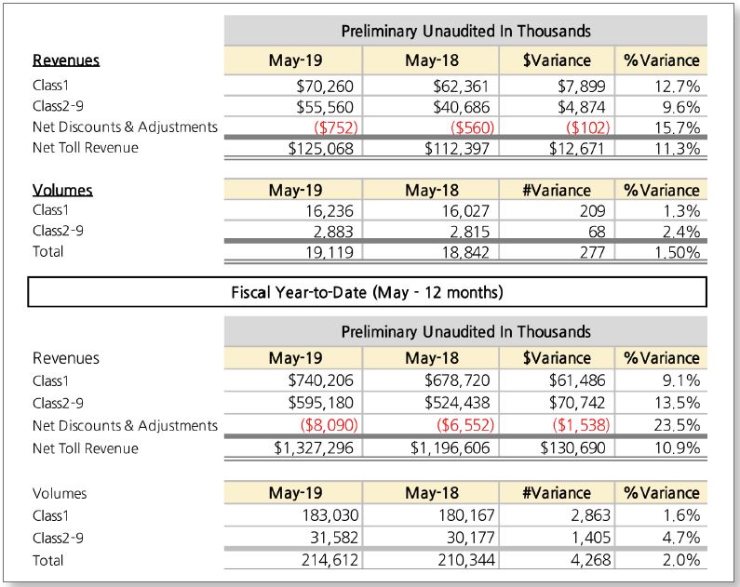Click the red ($752) discount value
Image resolution: width=740 pixels, height=587 pixels.
point(336,127)
